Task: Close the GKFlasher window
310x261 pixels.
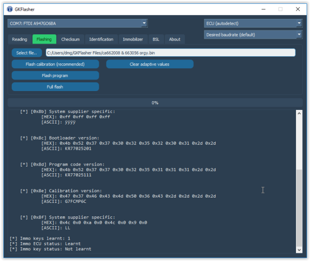Action: coord(298,9)
